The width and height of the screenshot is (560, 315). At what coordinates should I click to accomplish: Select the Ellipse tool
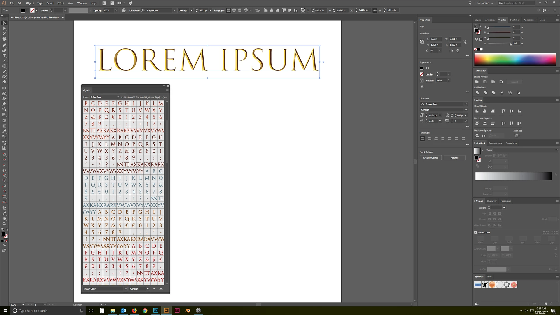(4, 66)
